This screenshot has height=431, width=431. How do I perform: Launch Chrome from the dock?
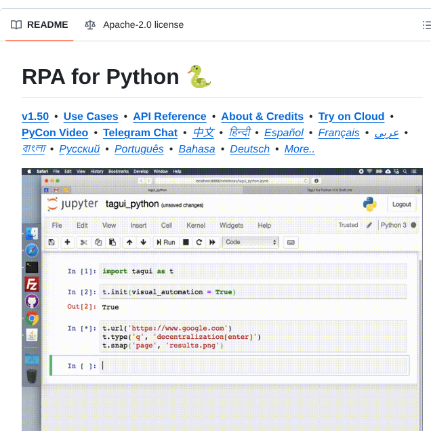[32, 319]
